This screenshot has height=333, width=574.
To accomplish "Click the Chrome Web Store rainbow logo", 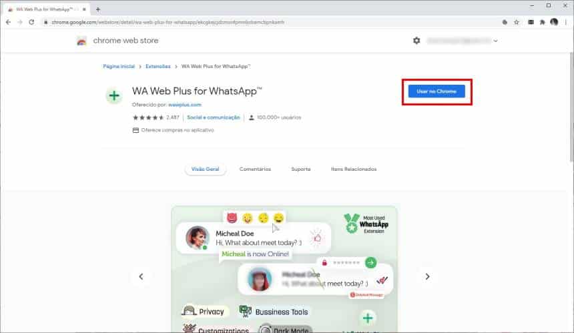I will (x=81, y=41).
